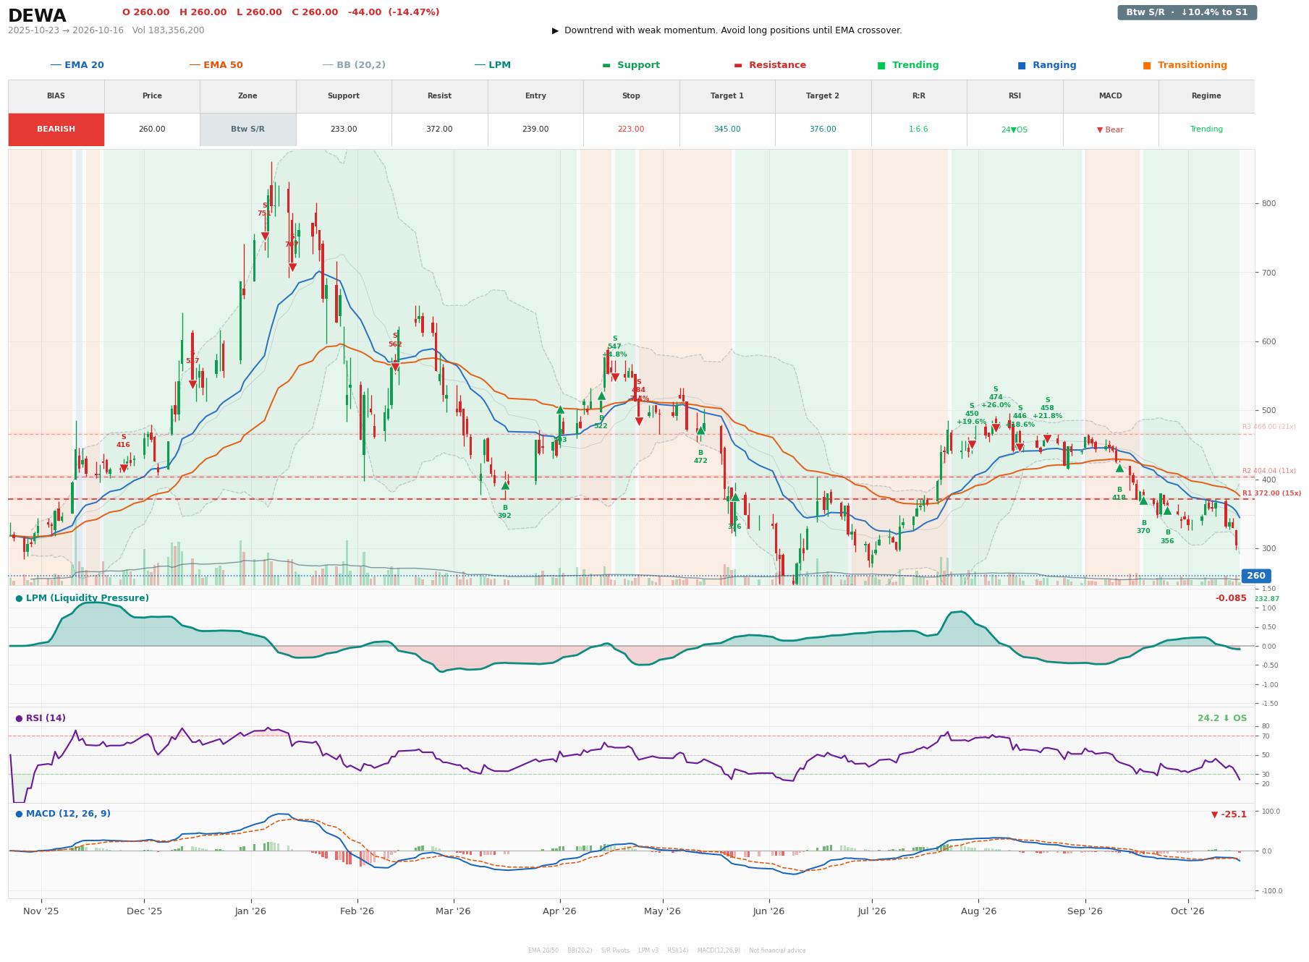Viewport: 1309px width, 962px height.
Task: Click the R3 466.00 (21x) resistance label
Action: [x=1269, y=427]
